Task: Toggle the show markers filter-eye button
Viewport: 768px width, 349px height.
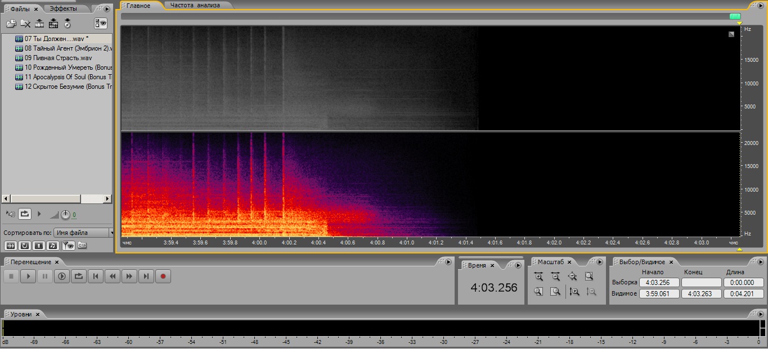Action: pyautogui.click(x=68, y=246)
